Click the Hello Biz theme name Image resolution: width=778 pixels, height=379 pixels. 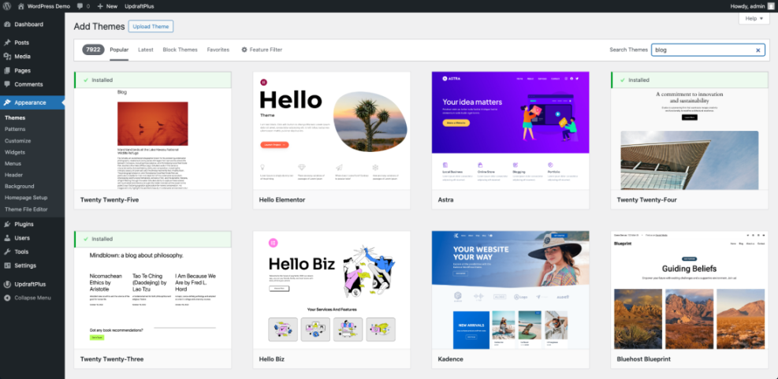click(272, 359)
